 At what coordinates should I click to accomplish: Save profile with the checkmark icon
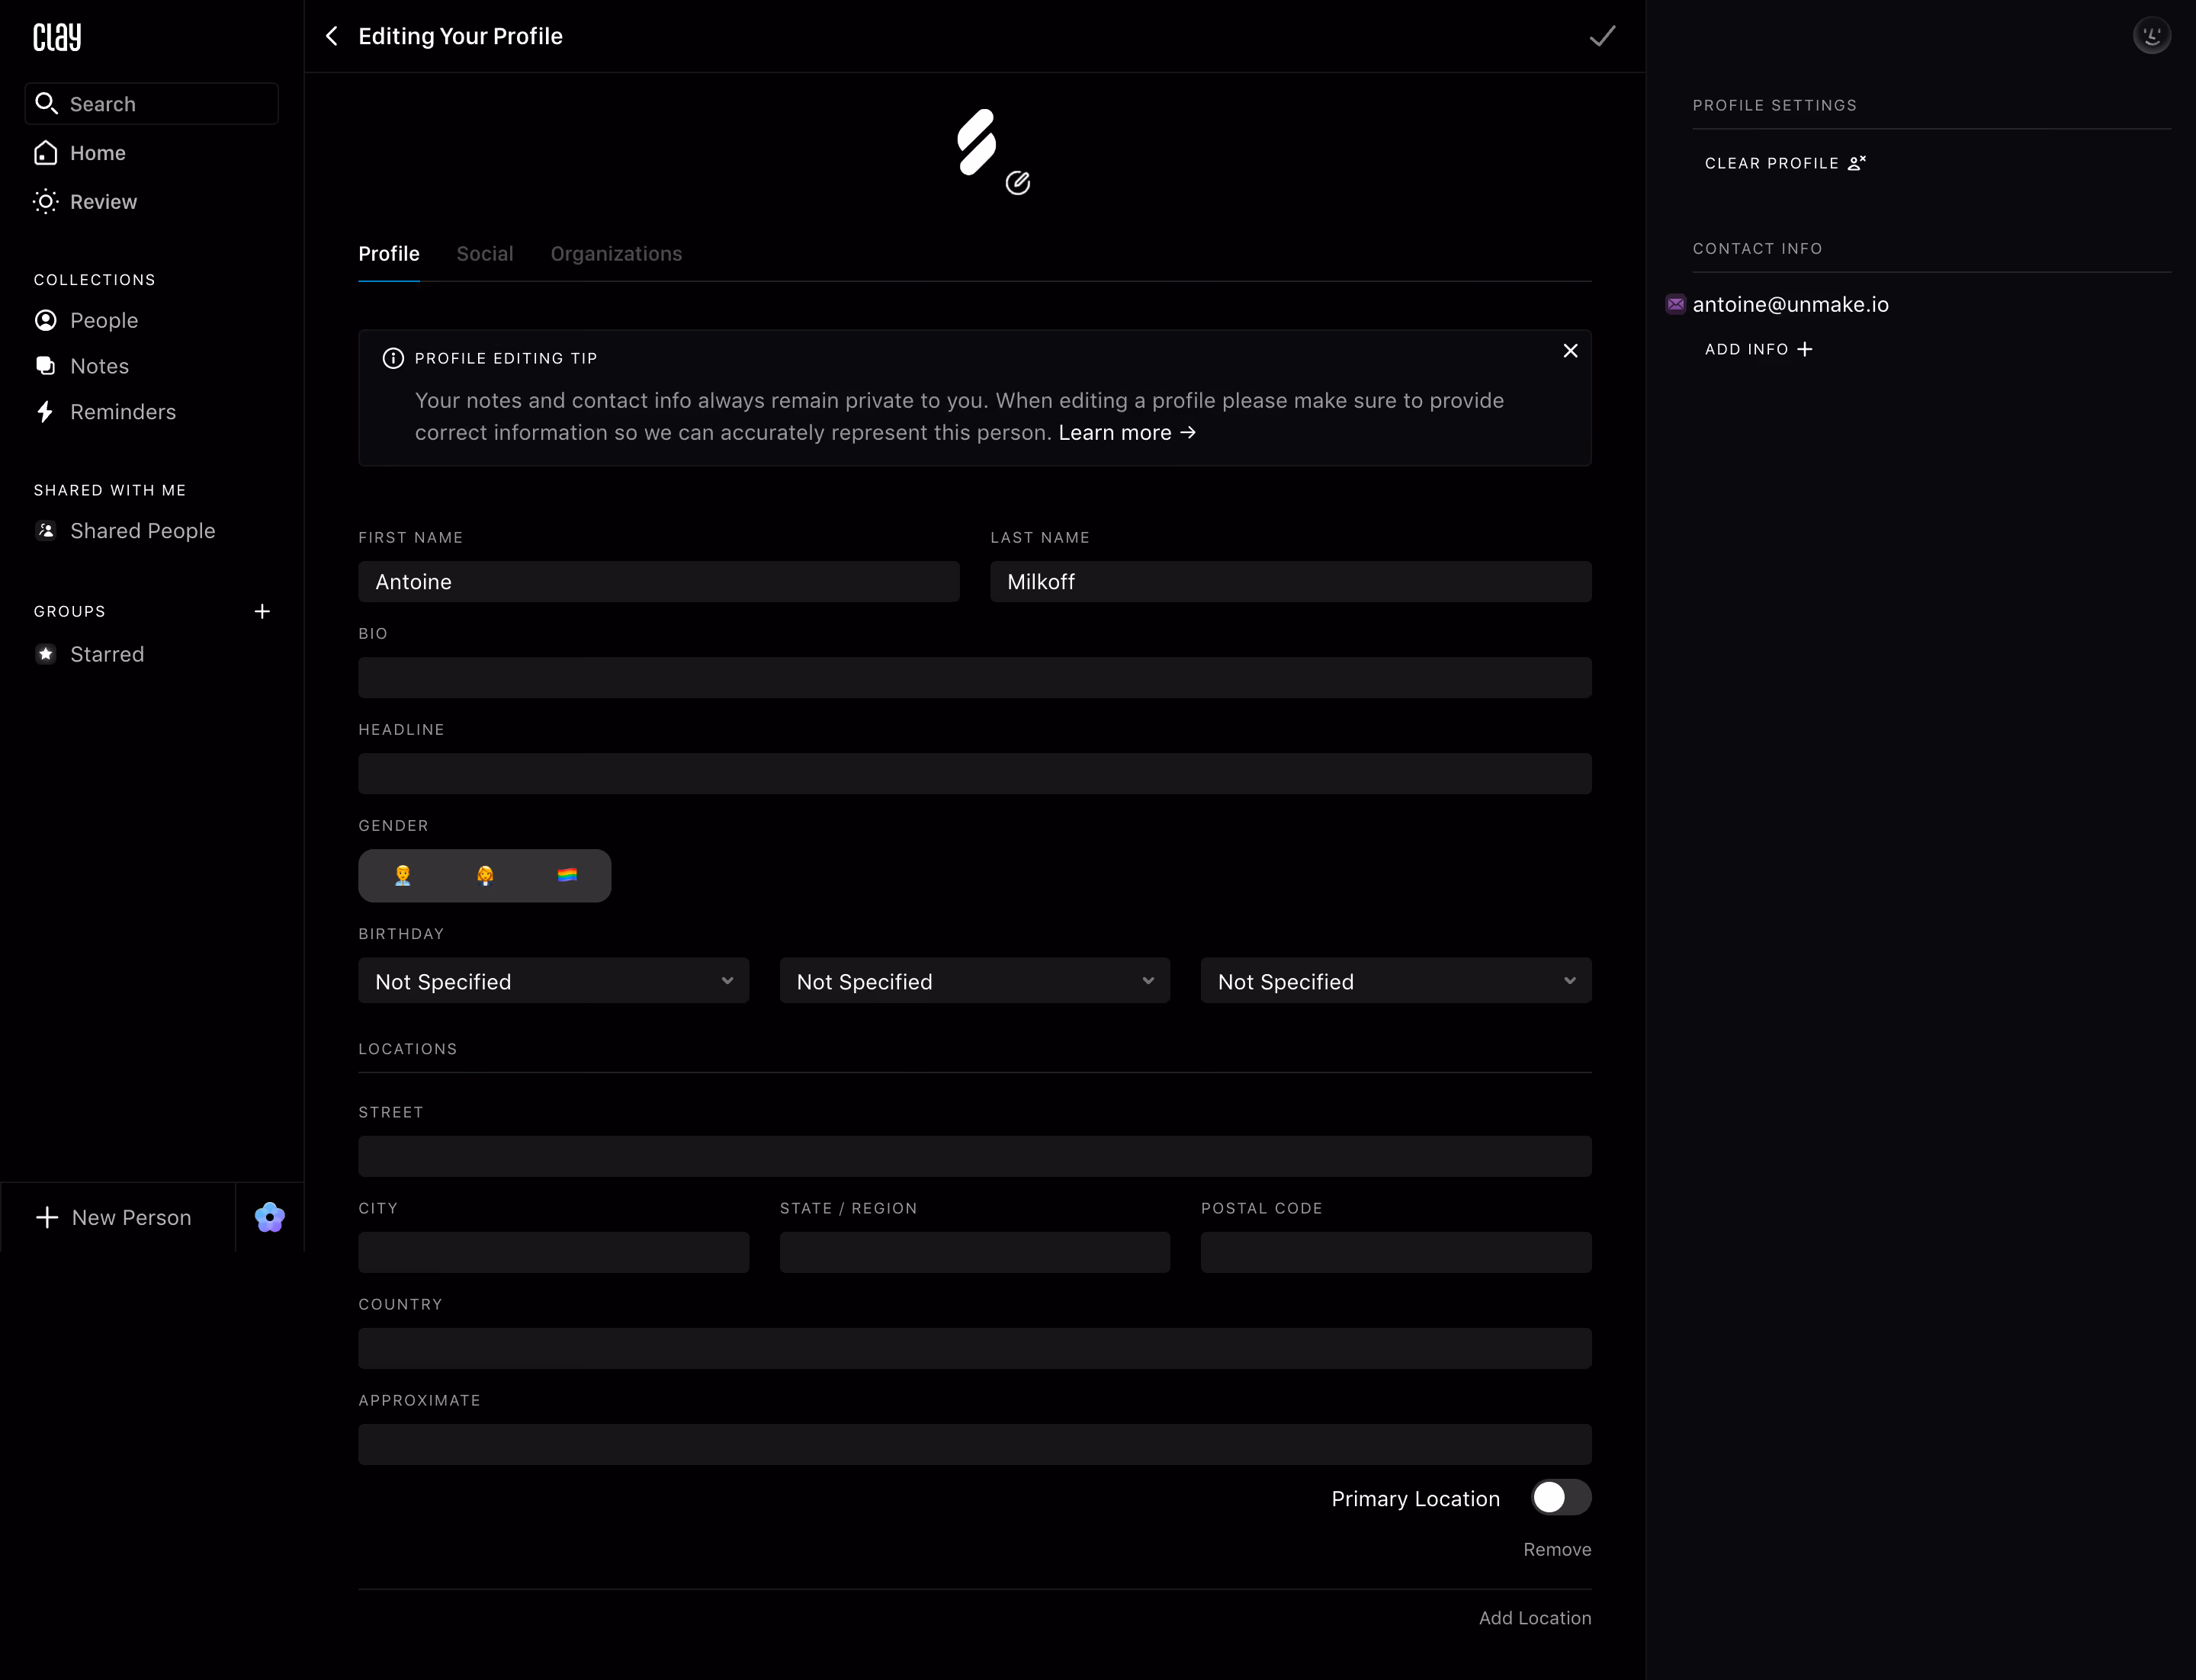click(x=1602, y=36)
